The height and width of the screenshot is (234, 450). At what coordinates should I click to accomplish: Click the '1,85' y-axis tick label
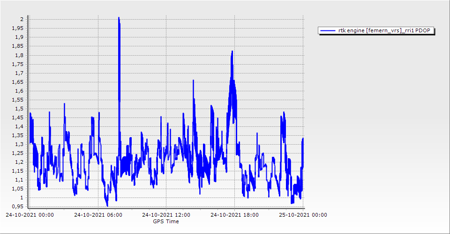17,46
